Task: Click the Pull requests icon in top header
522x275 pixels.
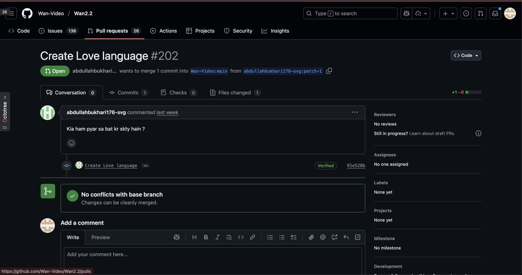Action: [x=481, y=13]
